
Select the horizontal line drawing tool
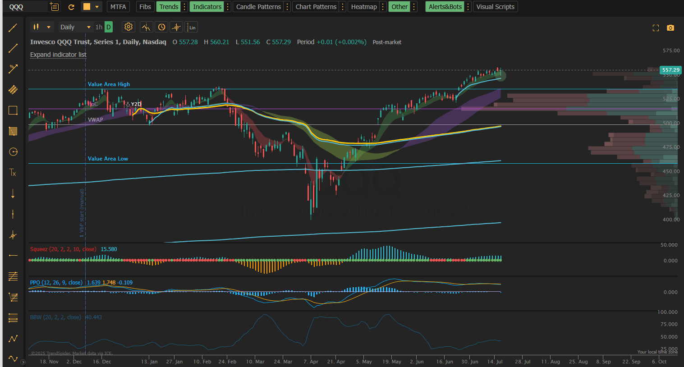point(13,256)
